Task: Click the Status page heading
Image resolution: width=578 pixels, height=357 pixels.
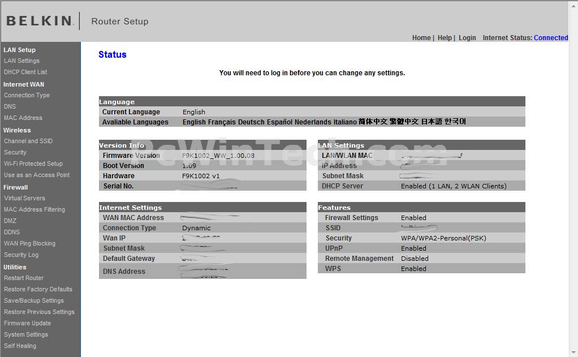Action: [113, 54]
